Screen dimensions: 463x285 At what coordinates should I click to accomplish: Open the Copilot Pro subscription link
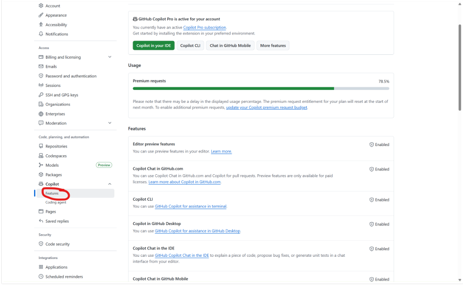(x=205, y=27)
